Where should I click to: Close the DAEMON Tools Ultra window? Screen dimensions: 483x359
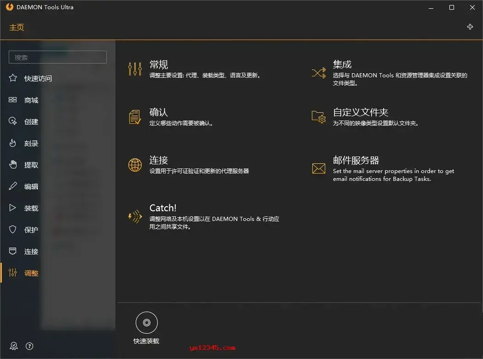(472, 7)
